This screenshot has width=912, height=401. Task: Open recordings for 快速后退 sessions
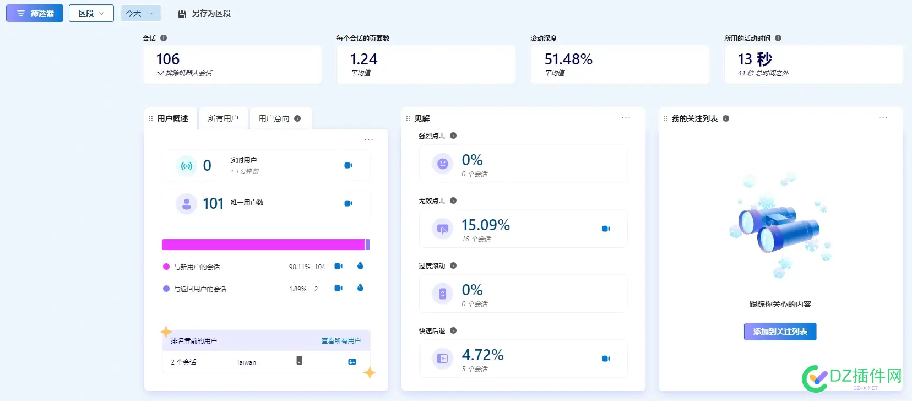(606, 359)
